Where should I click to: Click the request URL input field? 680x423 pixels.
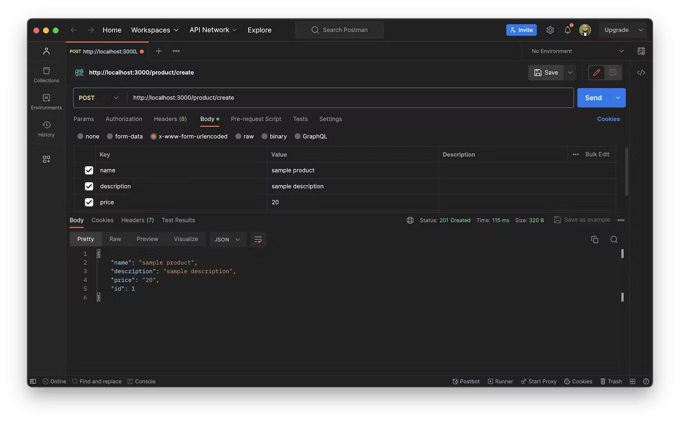(x=349, y=98)
